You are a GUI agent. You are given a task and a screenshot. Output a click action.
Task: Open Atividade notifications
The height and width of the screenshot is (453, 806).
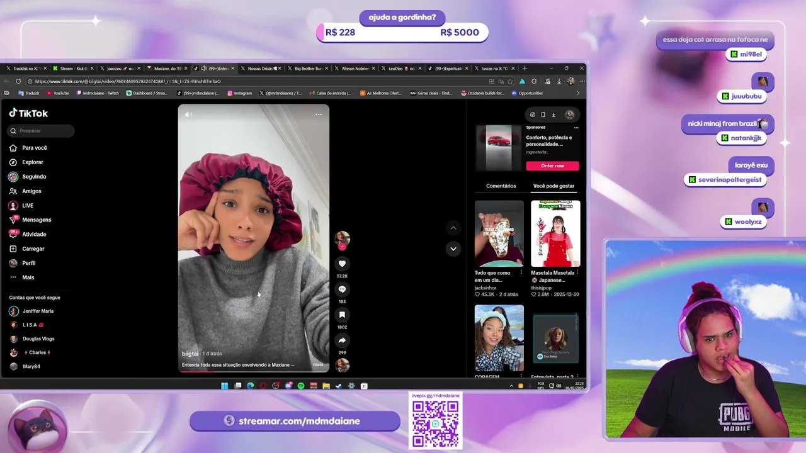point(28,234)
